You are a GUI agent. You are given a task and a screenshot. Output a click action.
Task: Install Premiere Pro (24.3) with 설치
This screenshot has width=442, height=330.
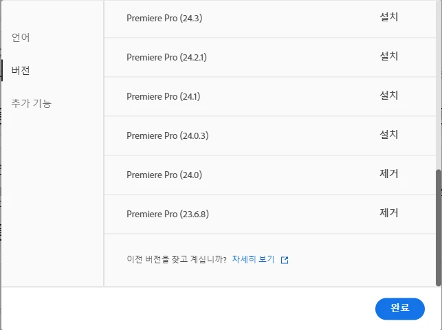tap(388, 17)
